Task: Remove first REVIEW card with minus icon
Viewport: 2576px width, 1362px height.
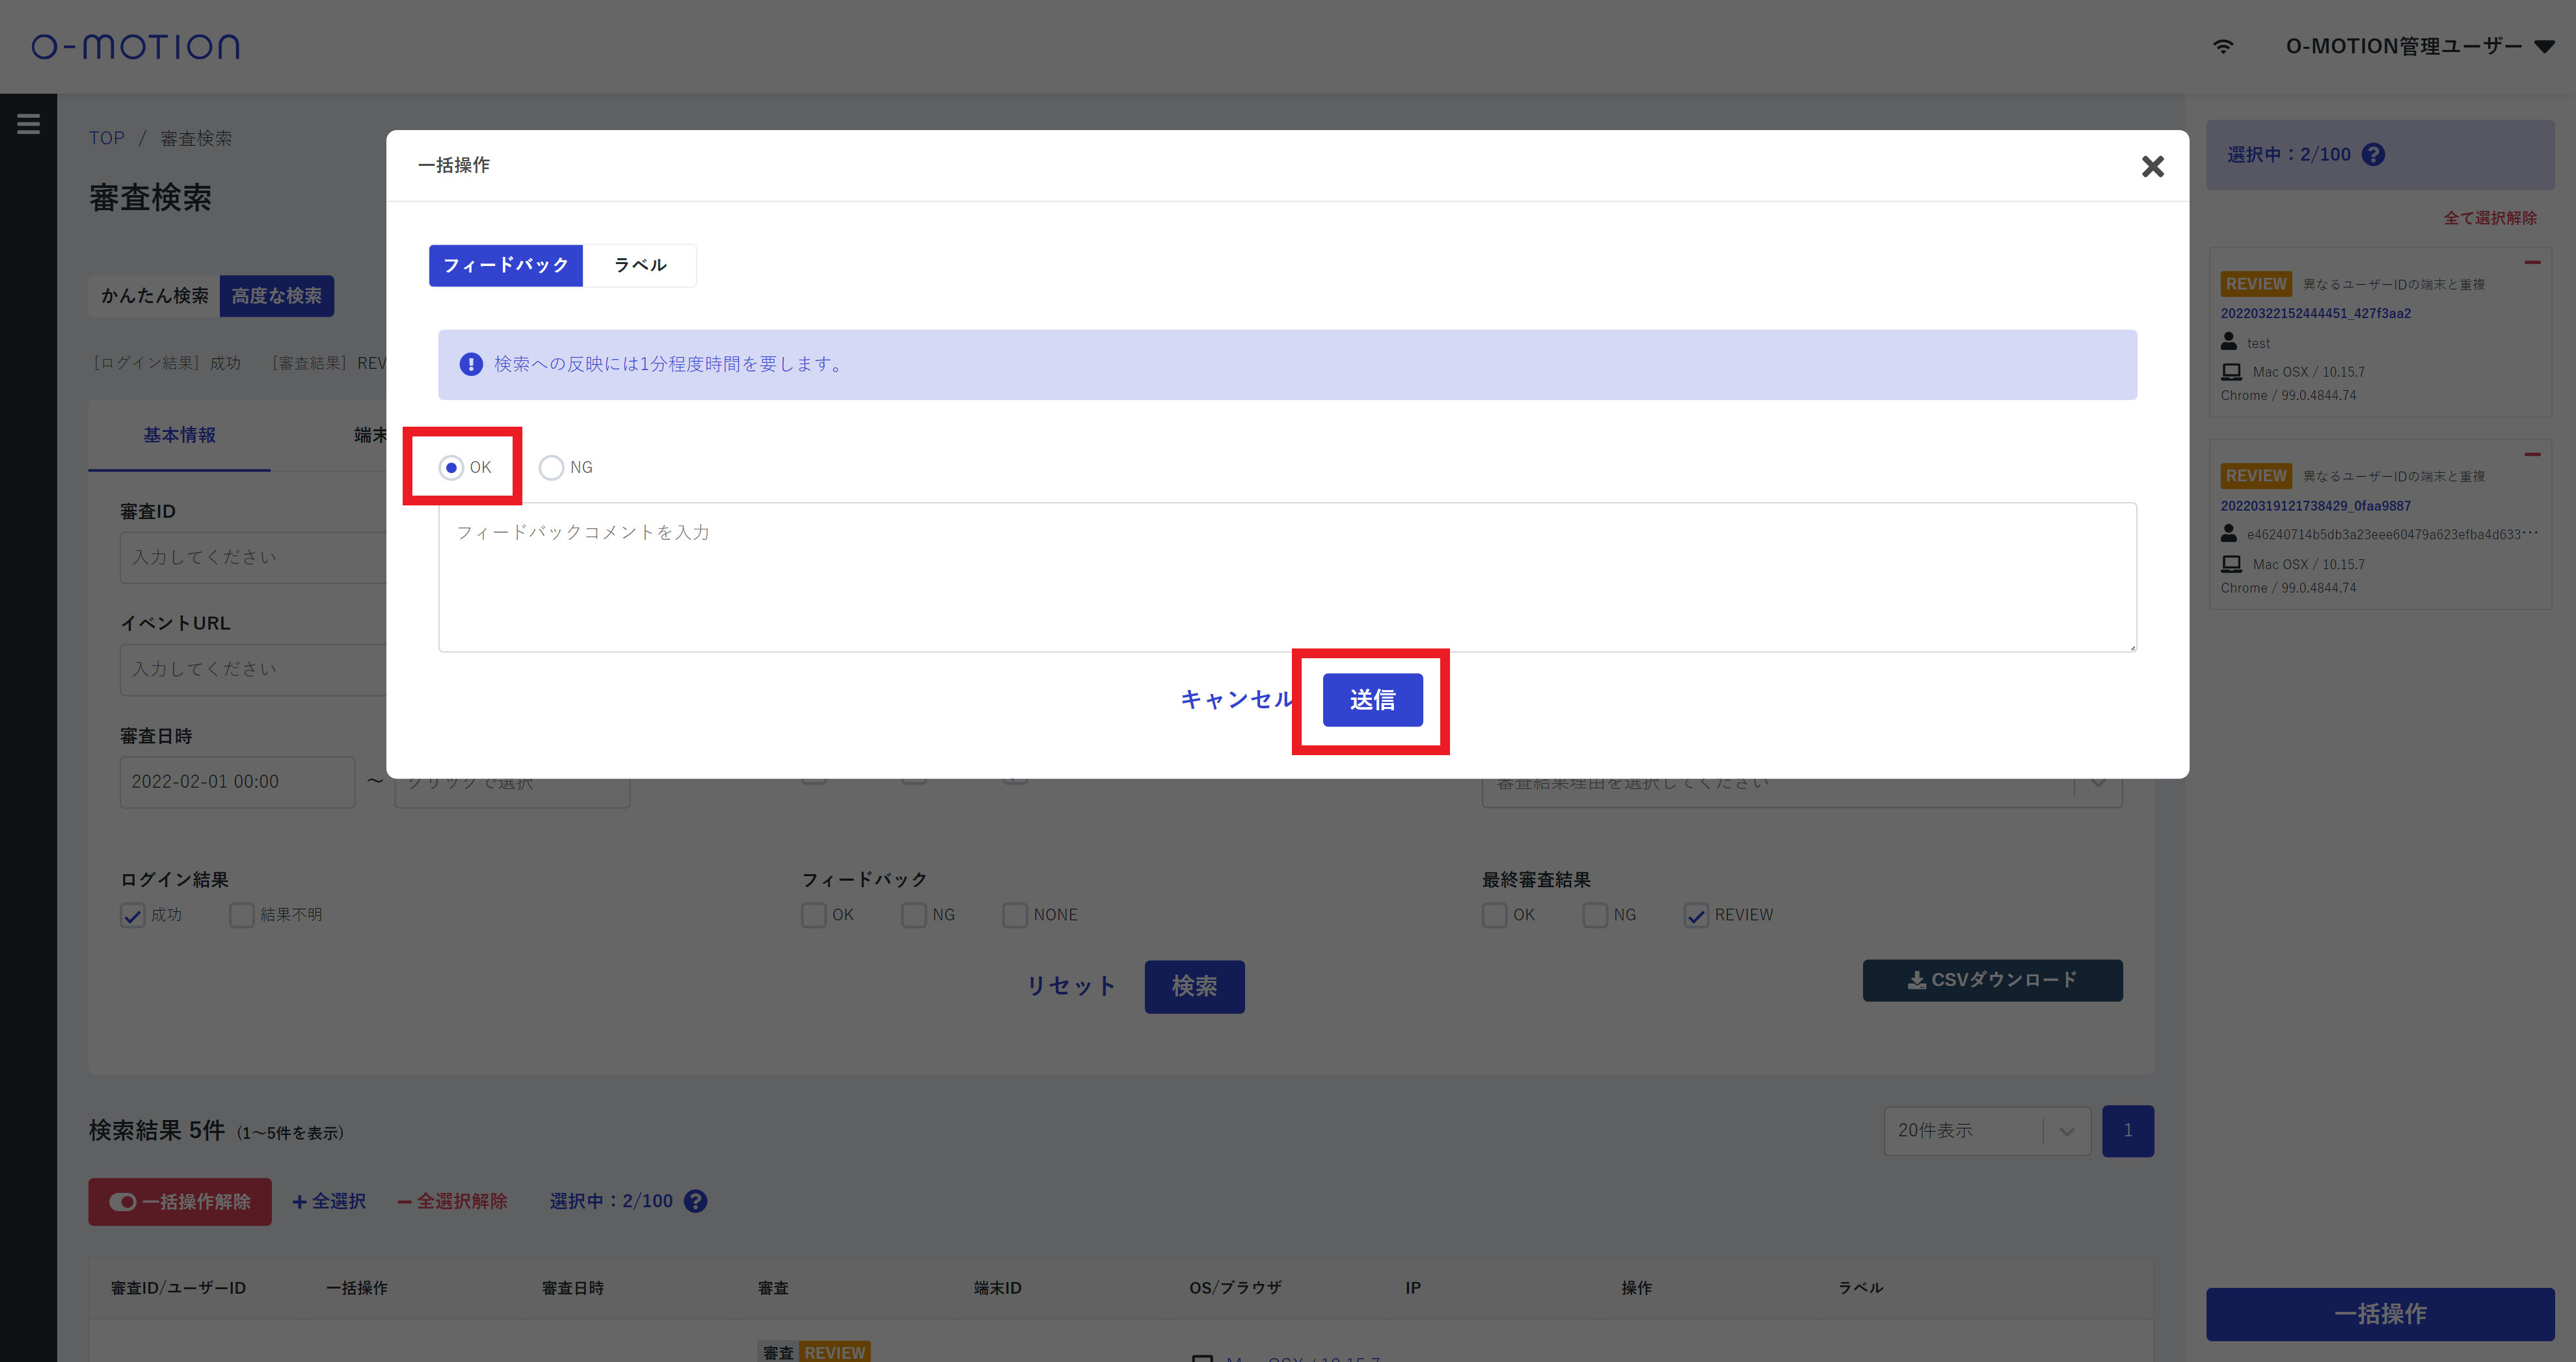Action: [2532, 263]
